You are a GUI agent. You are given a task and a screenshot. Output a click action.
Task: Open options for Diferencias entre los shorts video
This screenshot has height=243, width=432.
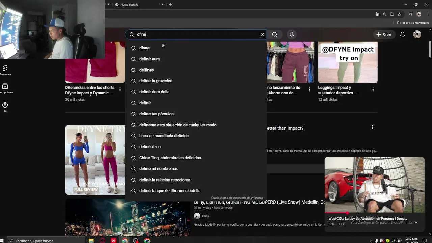click(x=120, y=89)
